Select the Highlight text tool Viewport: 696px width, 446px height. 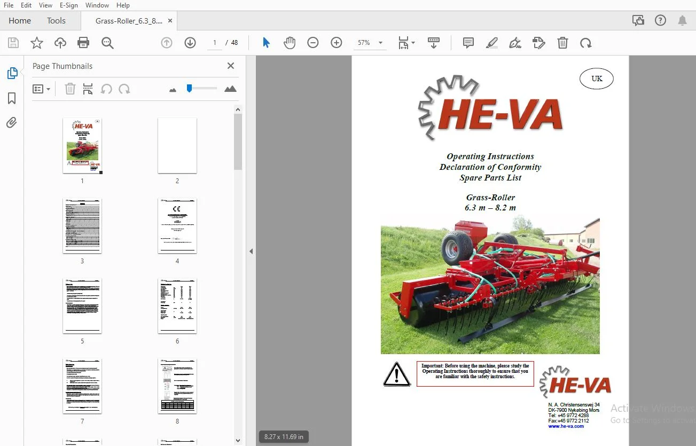[492, 43]
